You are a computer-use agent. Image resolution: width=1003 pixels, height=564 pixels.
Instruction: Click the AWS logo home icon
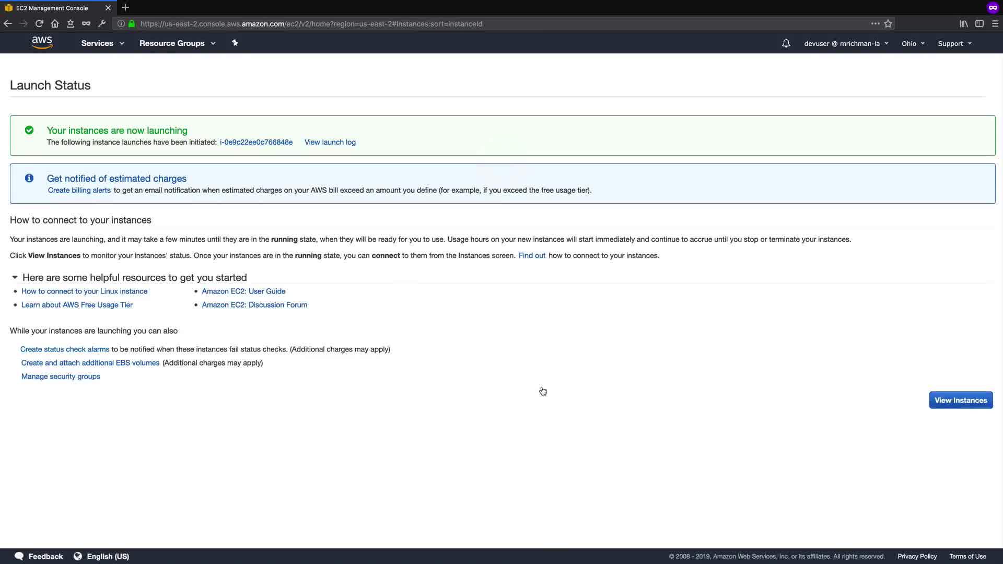42,43
